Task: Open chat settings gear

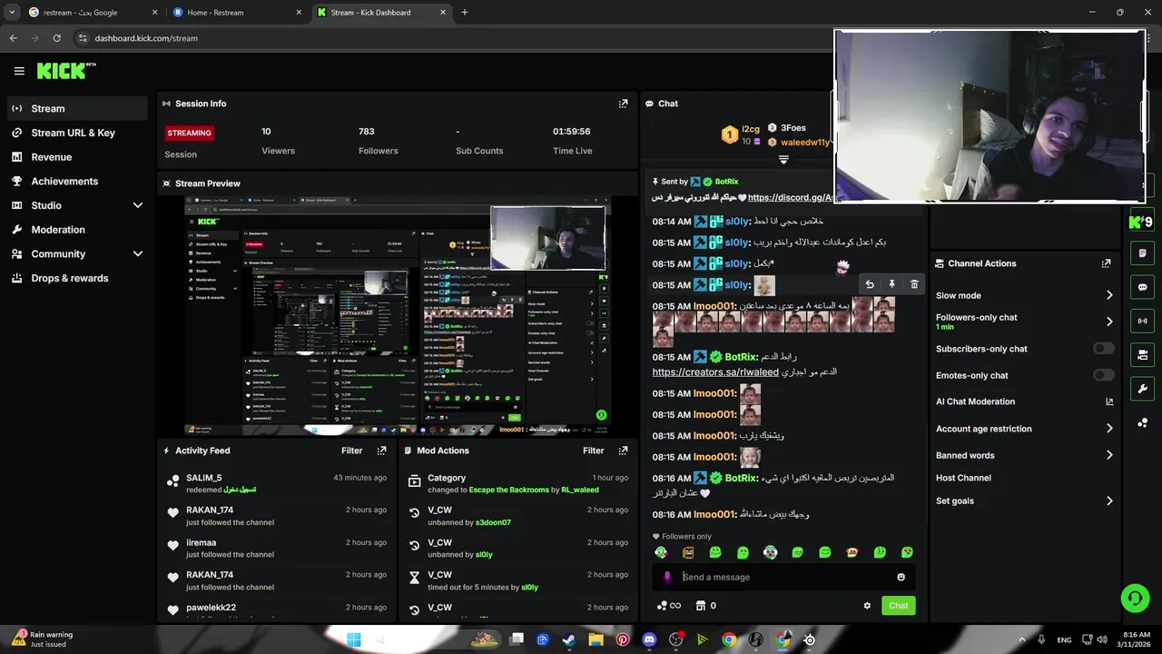Action: tap(867, 606)
